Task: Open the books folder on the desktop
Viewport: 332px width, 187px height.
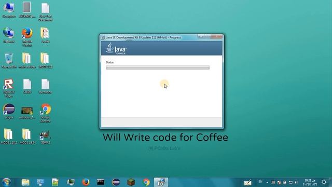Action: tap(45, 35)
